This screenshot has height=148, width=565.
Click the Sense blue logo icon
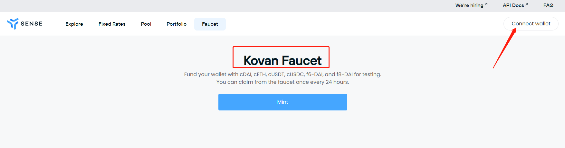(x=13, y=24)
